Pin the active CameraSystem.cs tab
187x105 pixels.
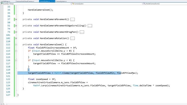coord(52,1)
